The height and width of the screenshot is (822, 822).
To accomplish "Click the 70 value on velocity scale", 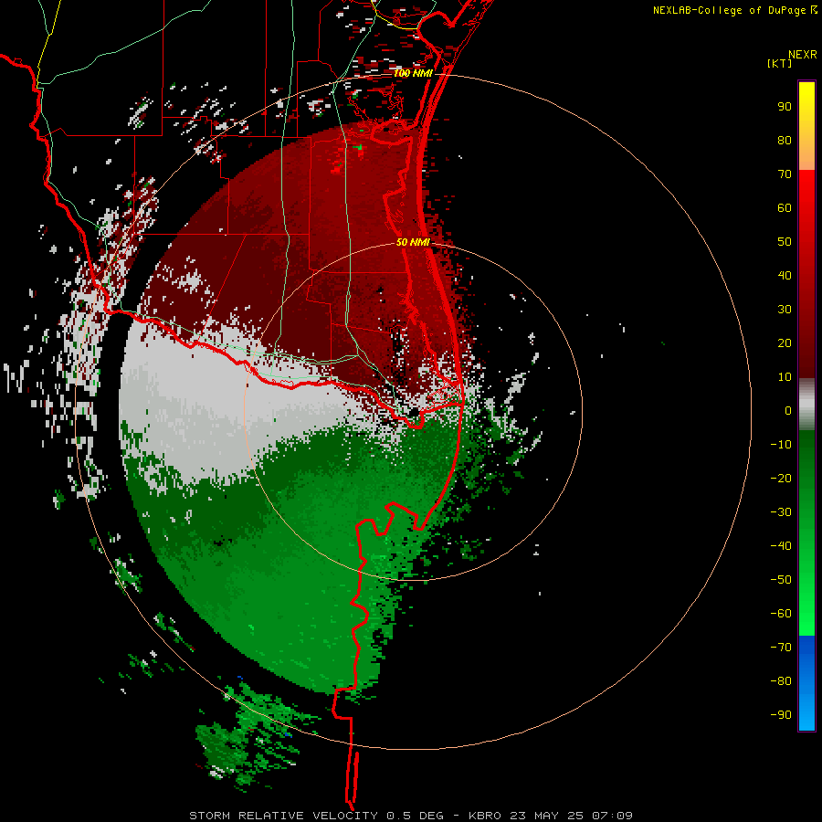I will 785,174.
